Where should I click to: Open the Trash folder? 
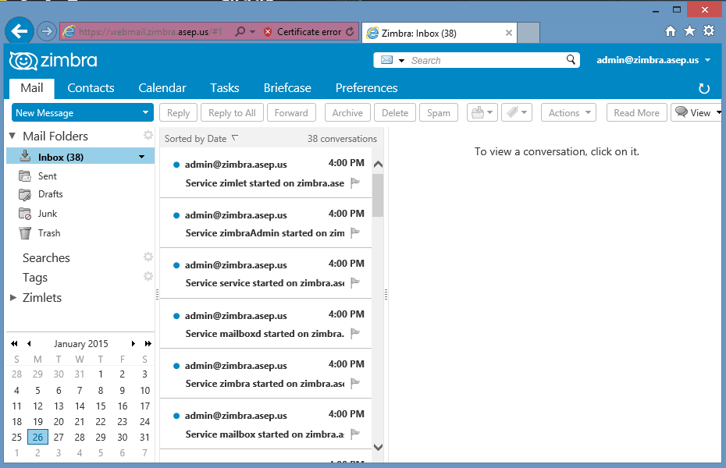[49, 233]
